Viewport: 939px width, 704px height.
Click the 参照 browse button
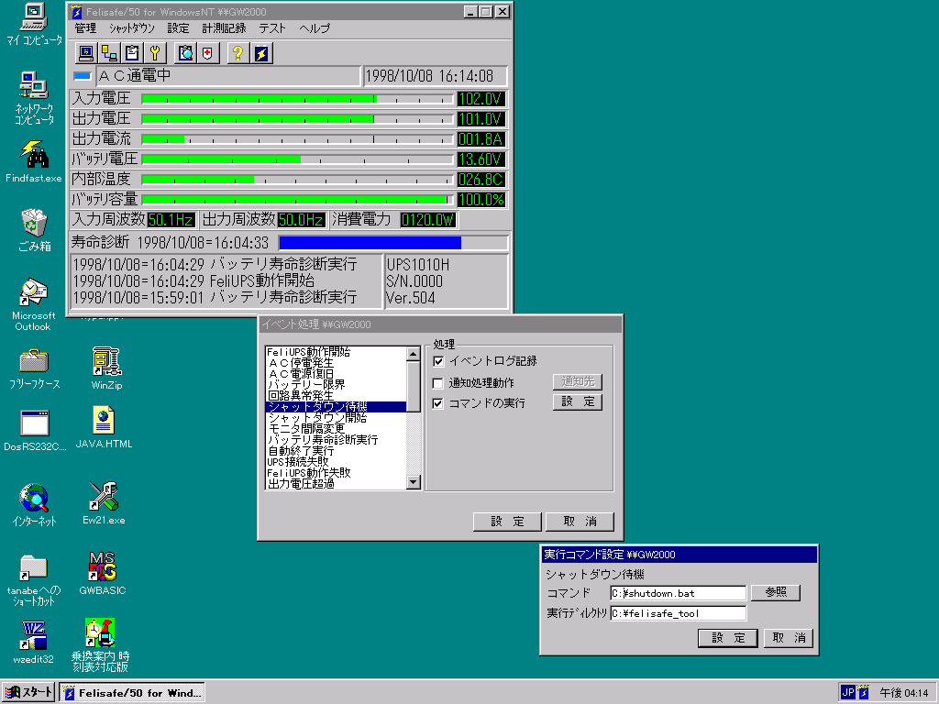click(775, 593)
